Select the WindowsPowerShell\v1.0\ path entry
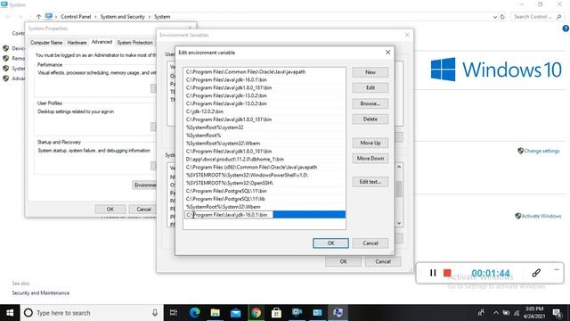The height and width of the screenshot is (321, 570). click(265, 175)
